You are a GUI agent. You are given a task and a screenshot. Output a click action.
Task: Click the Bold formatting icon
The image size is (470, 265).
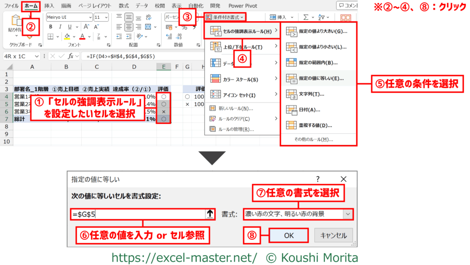[x=50, y=27]
